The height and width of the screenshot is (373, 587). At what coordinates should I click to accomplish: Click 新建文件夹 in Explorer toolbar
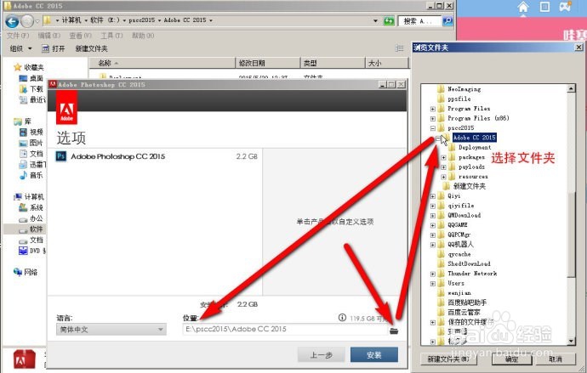91,48
